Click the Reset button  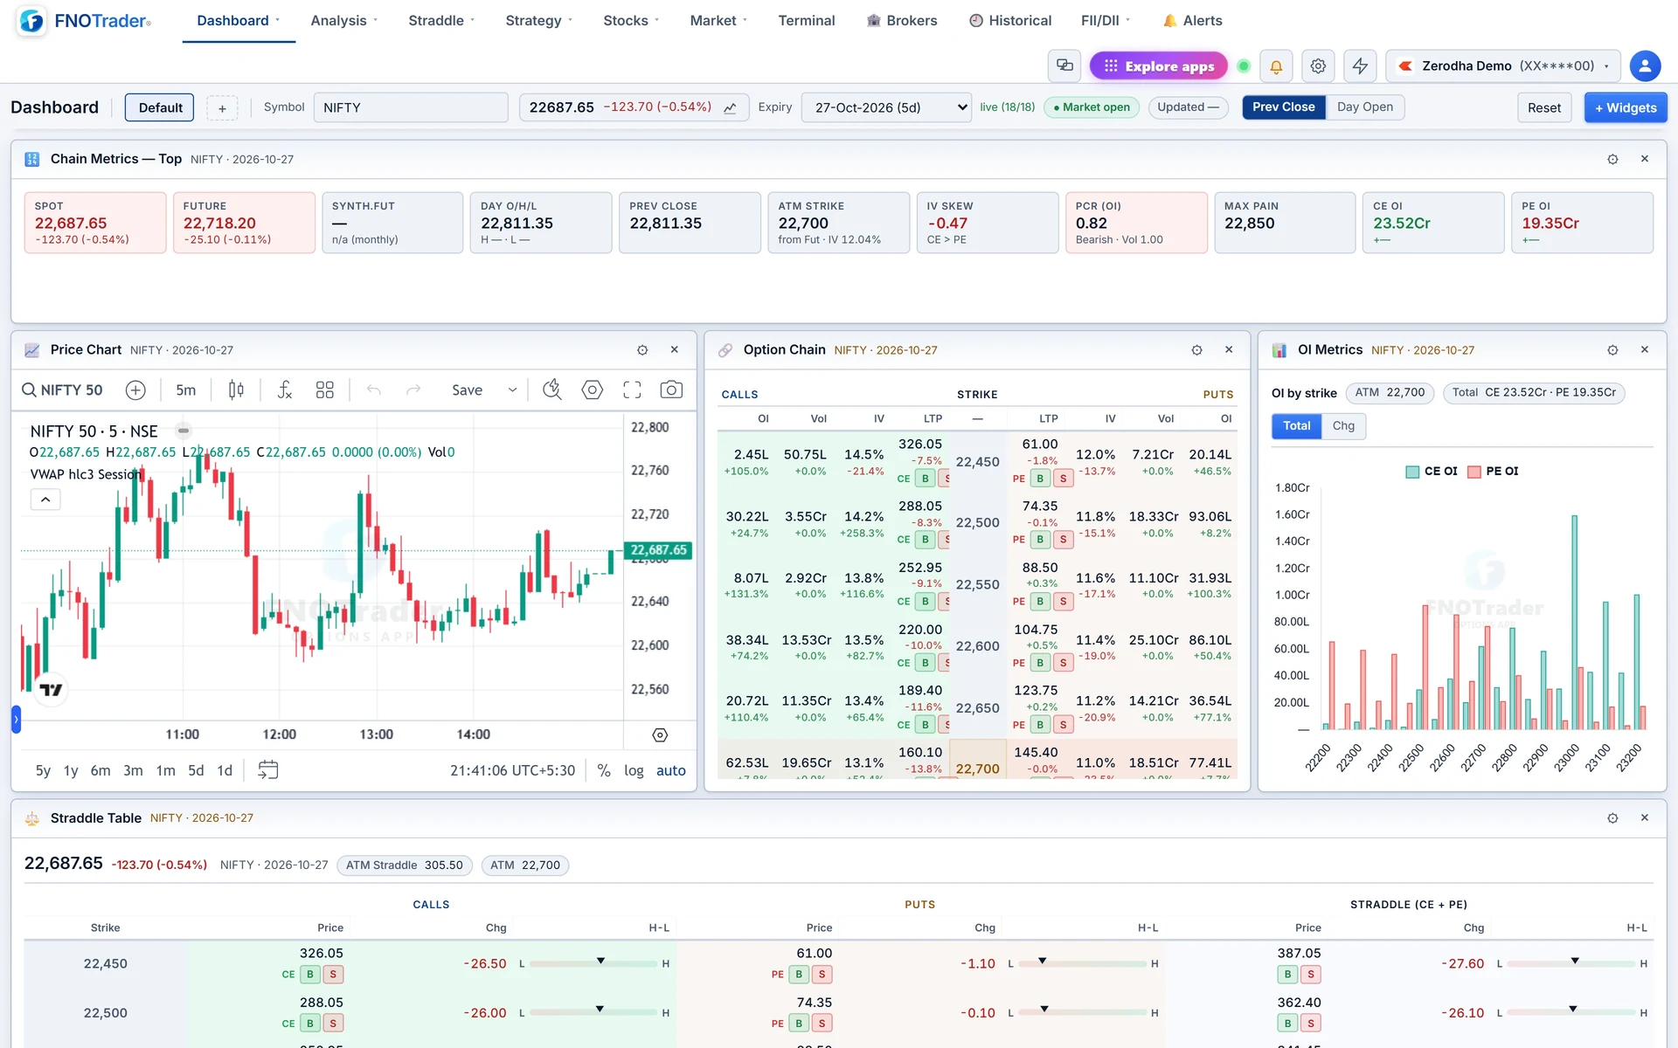click(x=1544, y=107)
